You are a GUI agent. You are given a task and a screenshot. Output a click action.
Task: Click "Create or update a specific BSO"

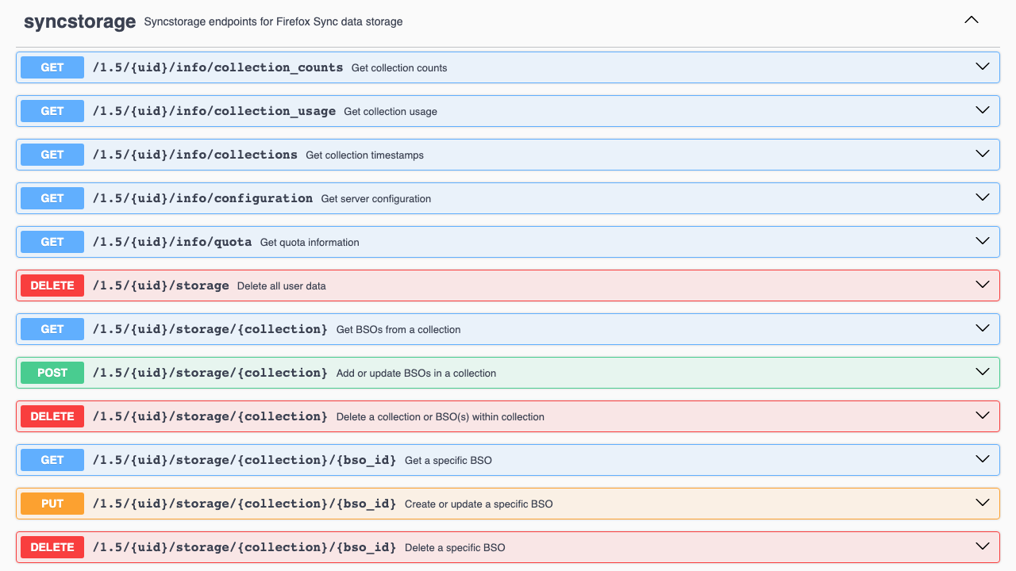point(479,504)
